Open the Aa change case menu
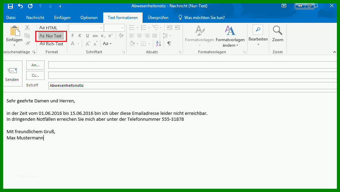 pyautogui.click(x=107, y=44)
